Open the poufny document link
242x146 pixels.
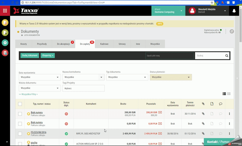pyautogui.click(x=34, y=142)
